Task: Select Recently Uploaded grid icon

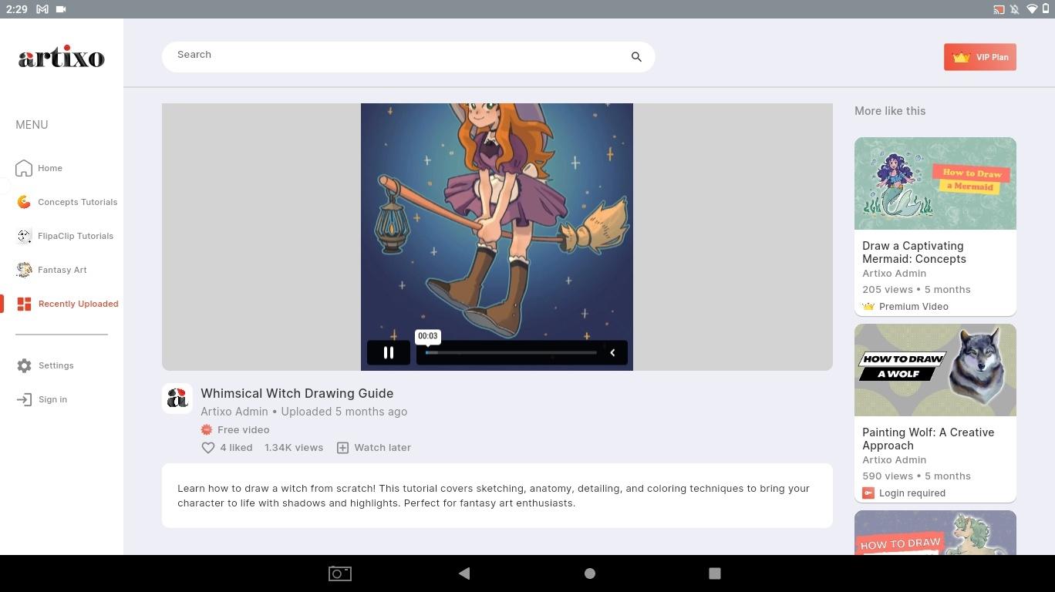Action: 25,304
